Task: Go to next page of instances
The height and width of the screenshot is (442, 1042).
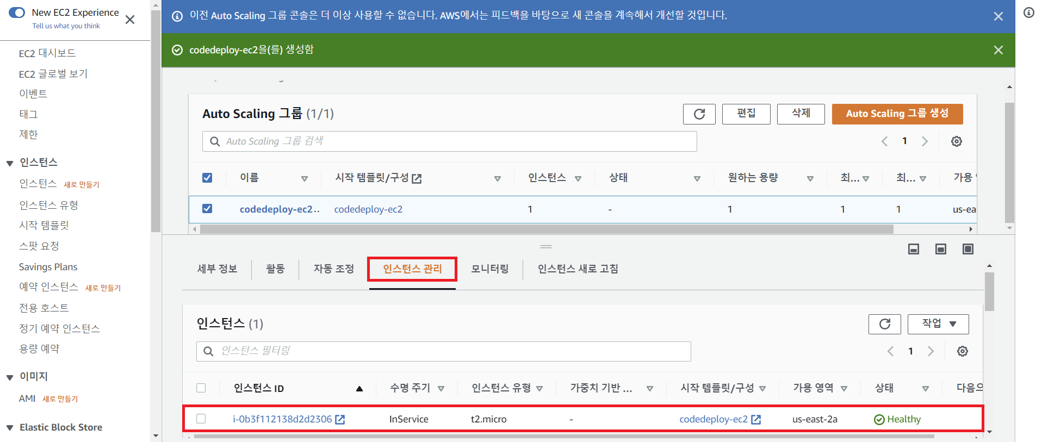Action: pos(931,351)
